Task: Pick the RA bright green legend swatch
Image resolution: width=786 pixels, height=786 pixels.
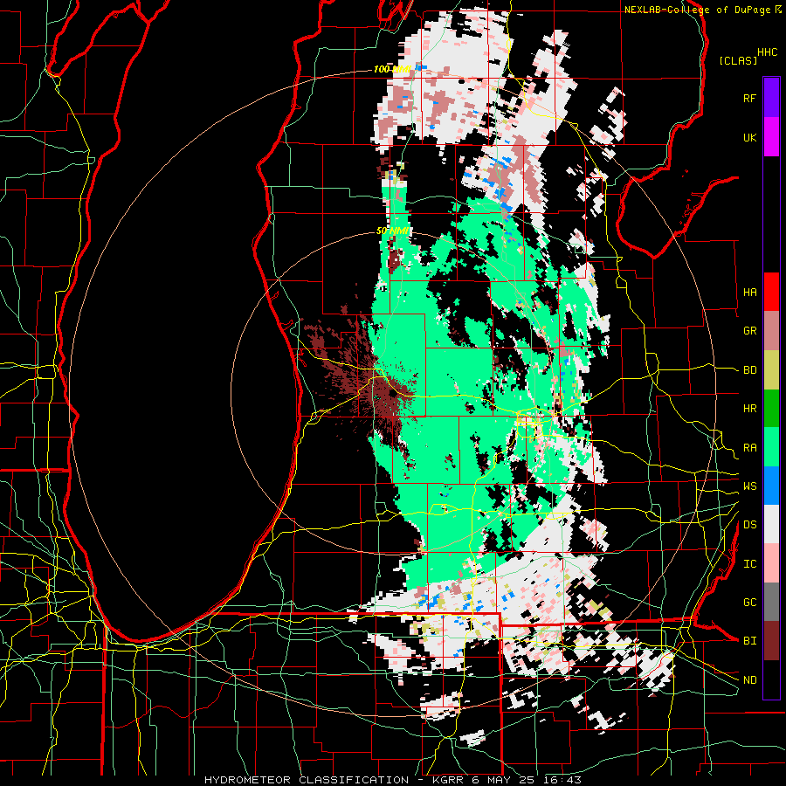Action: pos(771,447)
